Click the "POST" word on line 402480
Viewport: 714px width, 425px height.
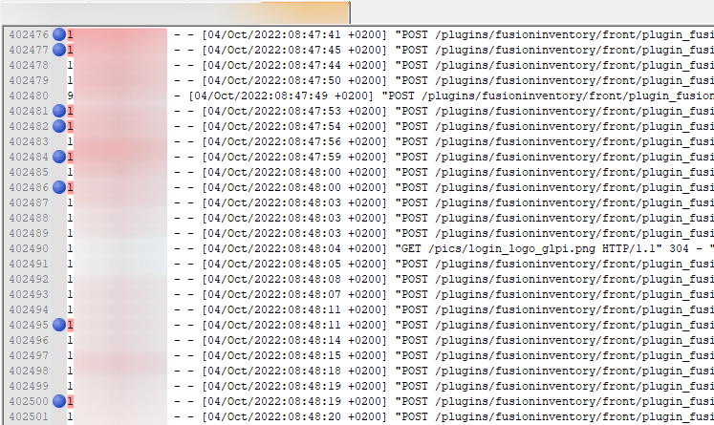401,96
